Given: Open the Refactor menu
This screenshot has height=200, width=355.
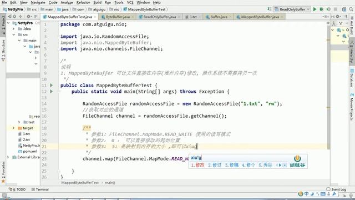Looking at the screenshot, I should [x=83, y=2].
